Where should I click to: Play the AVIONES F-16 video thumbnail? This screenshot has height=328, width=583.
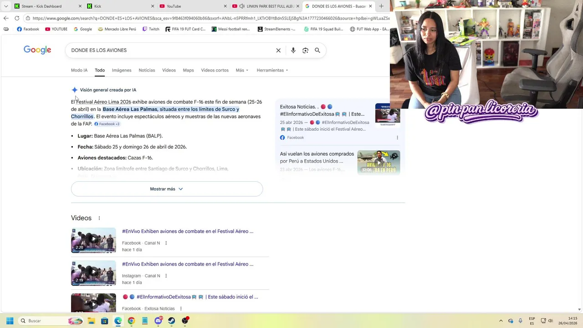pos(378,162)
